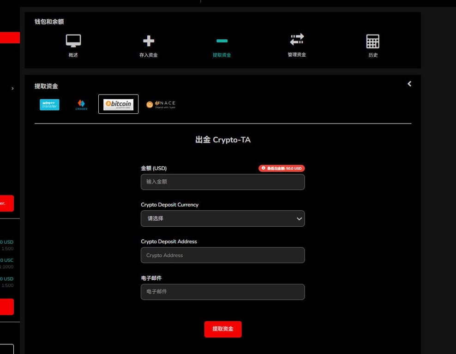Click the 钱包和余额 section title

[x=49, y=22]
